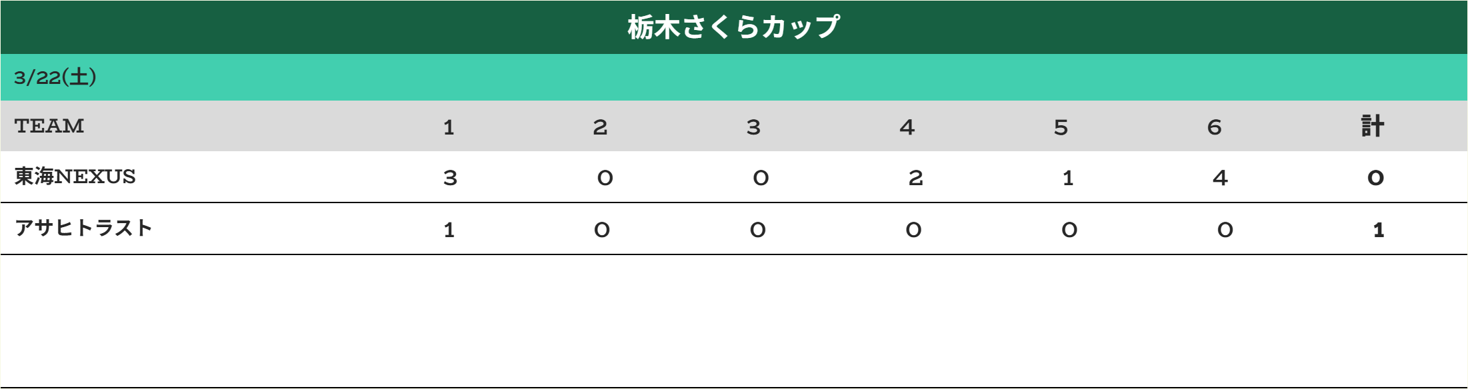
Task: Select inning 3 column header
Action: click(x=753, y=127)
